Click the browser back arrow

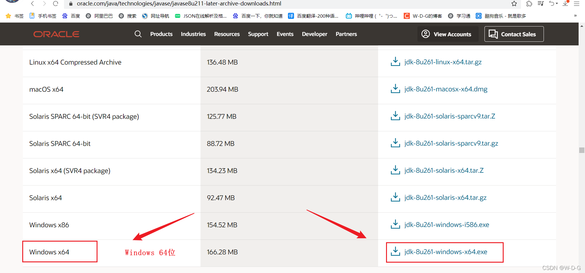[x=33, y=4]
